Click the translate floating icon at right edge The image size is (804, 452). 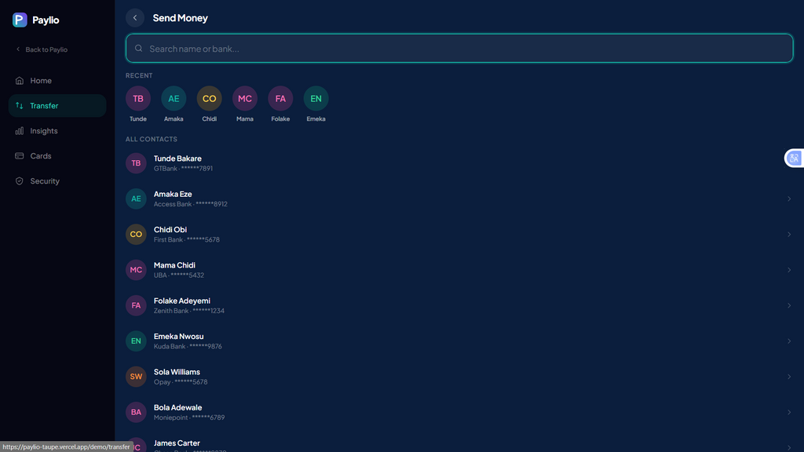click(794, 158)
